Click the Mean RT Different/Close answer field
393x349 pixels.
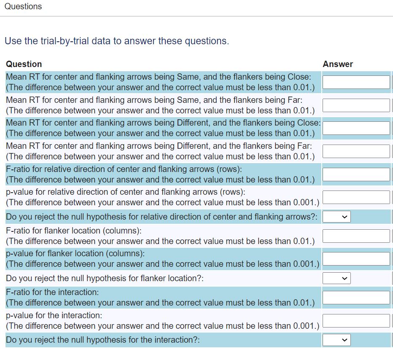click(x=356, y=128)
